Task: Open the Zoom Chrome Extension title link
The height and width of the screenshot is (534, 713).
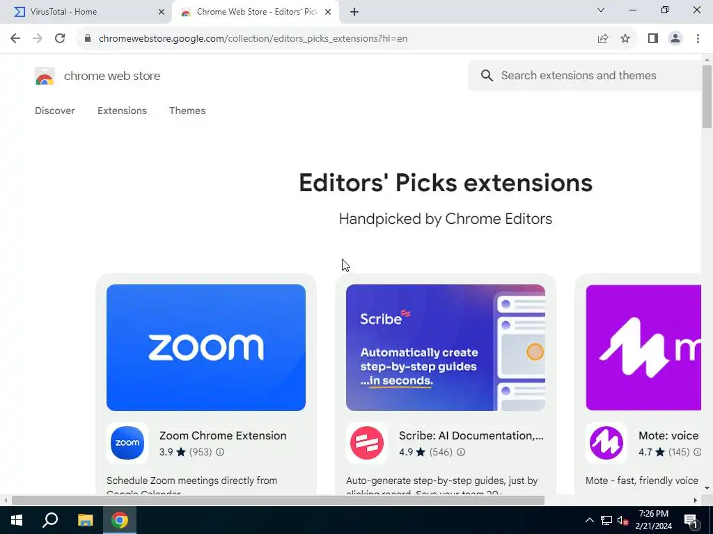Action: (x=223, y=435)
